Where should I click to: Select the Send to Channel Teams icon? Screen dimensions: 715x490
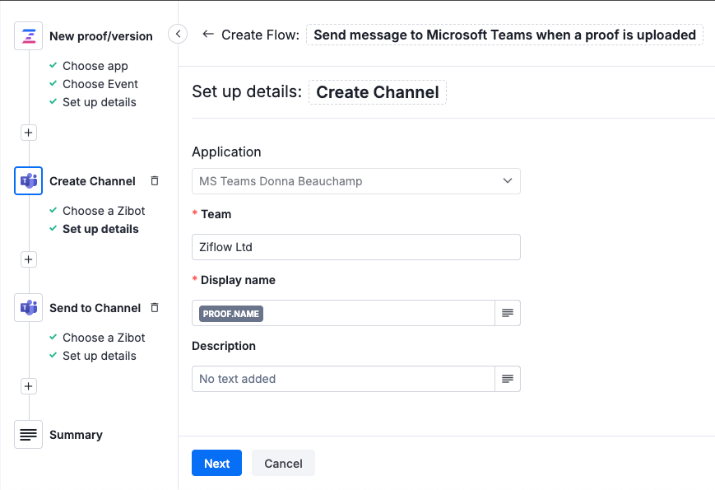click(x=29, y=308)
